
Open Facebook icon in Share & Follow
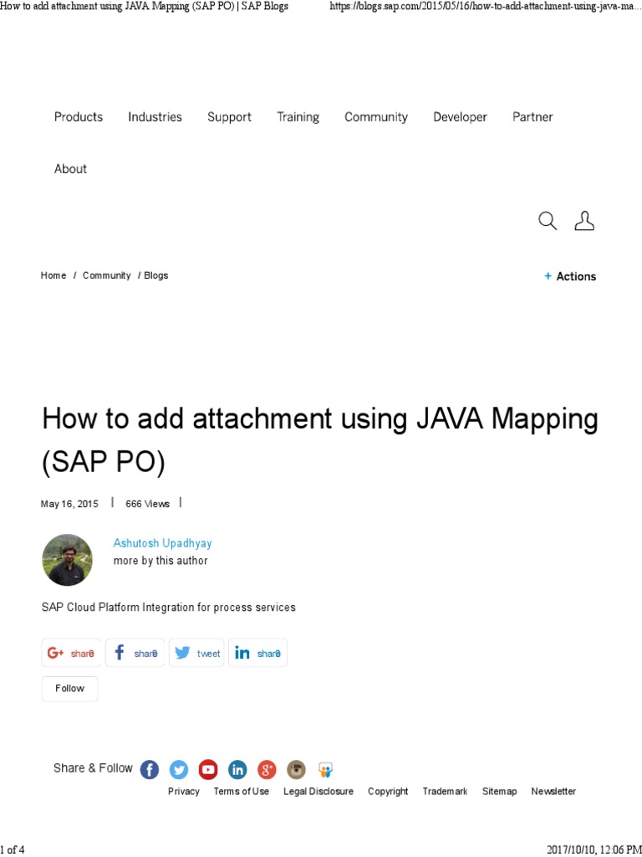point(150,770)
